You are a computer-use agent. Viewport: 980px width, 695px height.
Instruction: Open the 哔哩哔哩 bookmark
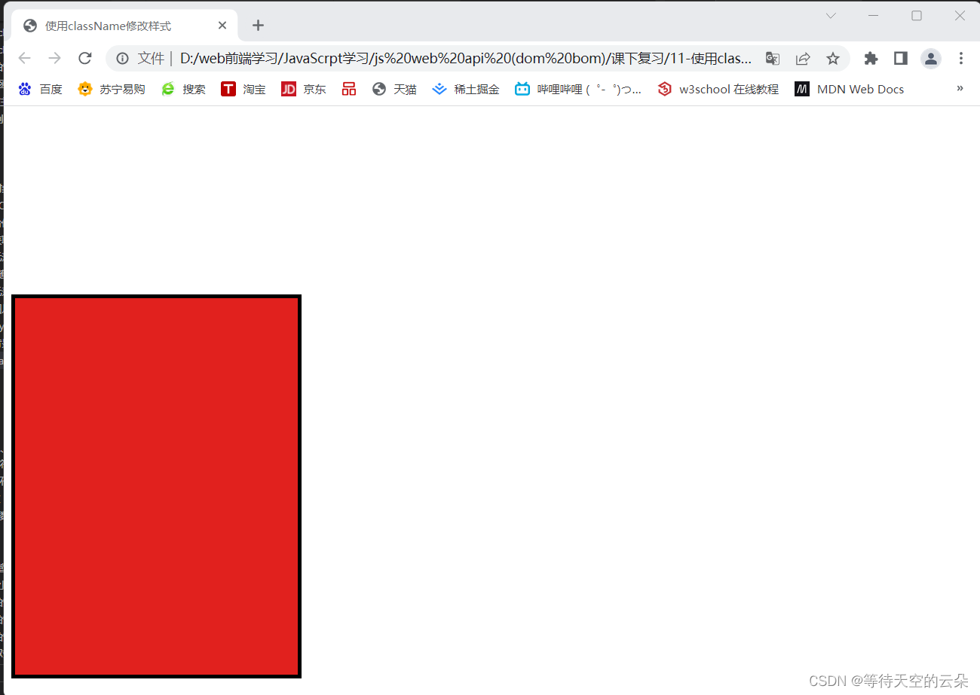pyautogui.click(x=578, y=89)
